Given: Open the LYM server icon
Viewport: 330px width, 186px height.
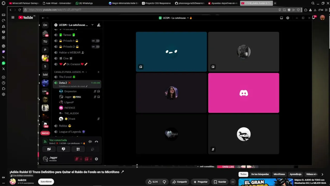Looking at the screenshot, I should click(45, 91).
